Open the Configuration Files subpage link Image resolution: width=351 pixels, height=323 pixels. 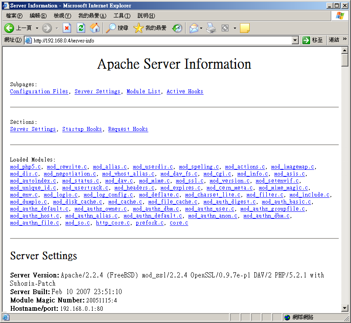coord(39,91)
